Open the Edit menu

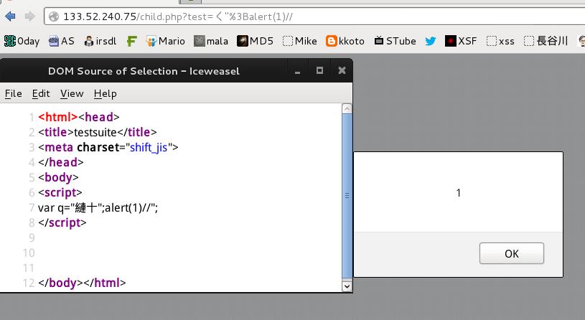(x=41, y=93)
